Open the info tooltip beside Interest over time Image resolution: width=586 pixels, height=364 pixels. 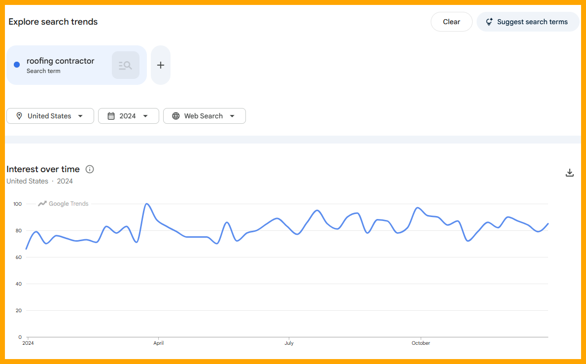(x=89, y=169)
